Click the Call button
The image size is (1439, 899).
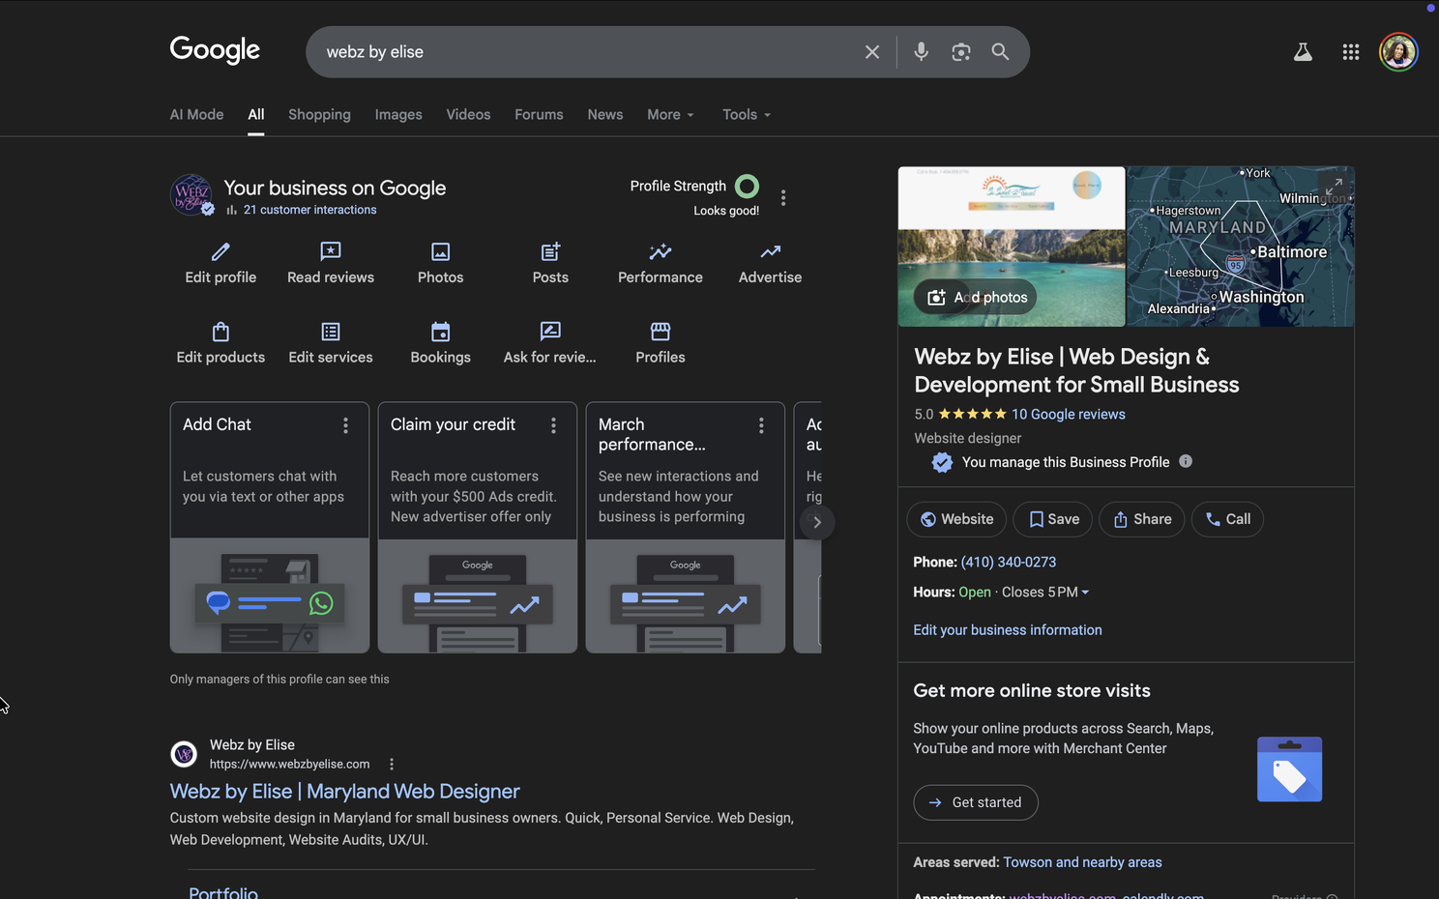1227,519
